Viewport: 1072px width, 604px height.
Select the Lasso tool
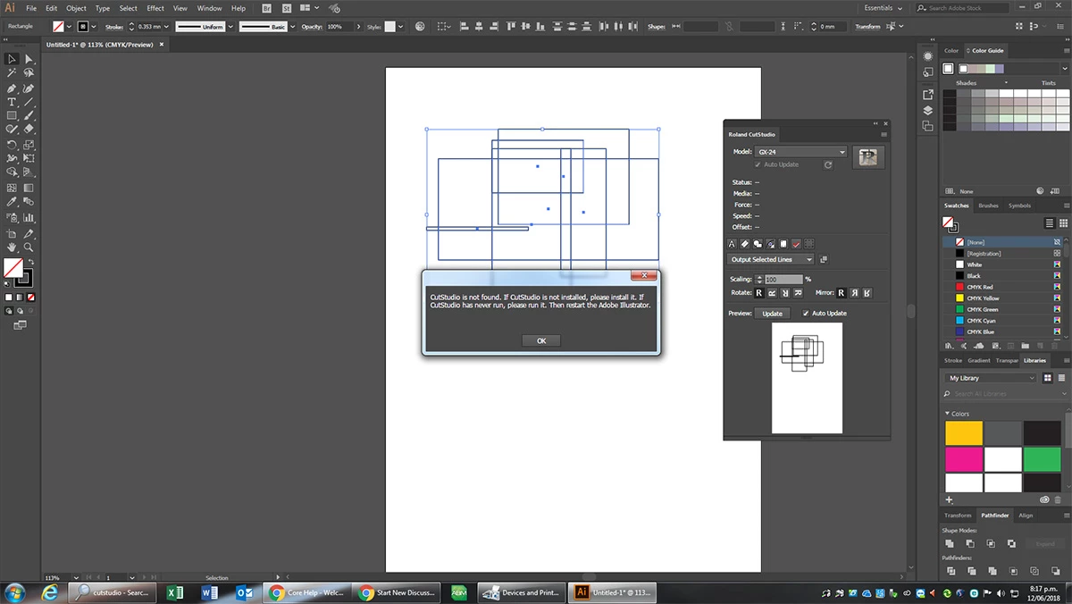[x=29, y=73]
